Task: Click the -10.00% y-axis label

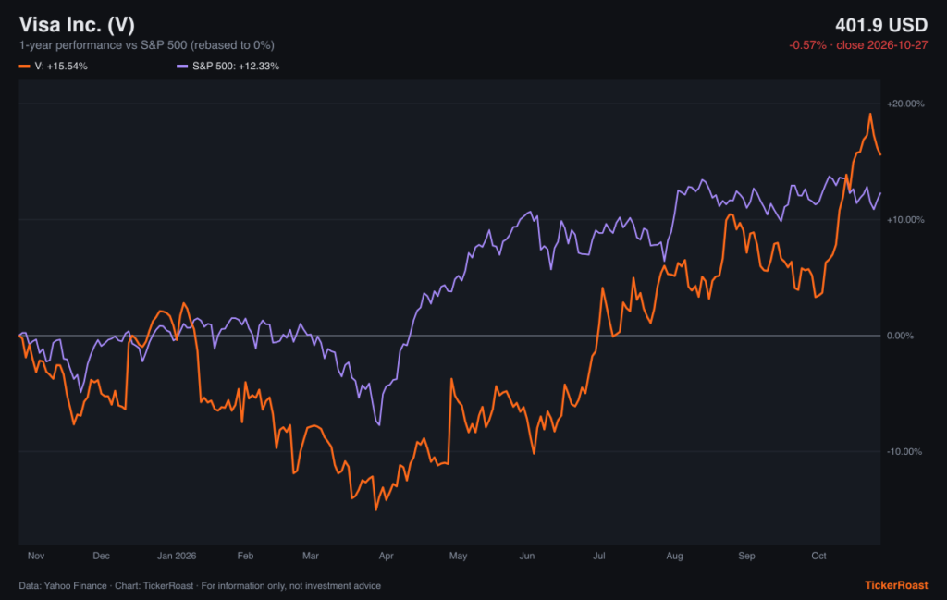Action: pos(904,451)
